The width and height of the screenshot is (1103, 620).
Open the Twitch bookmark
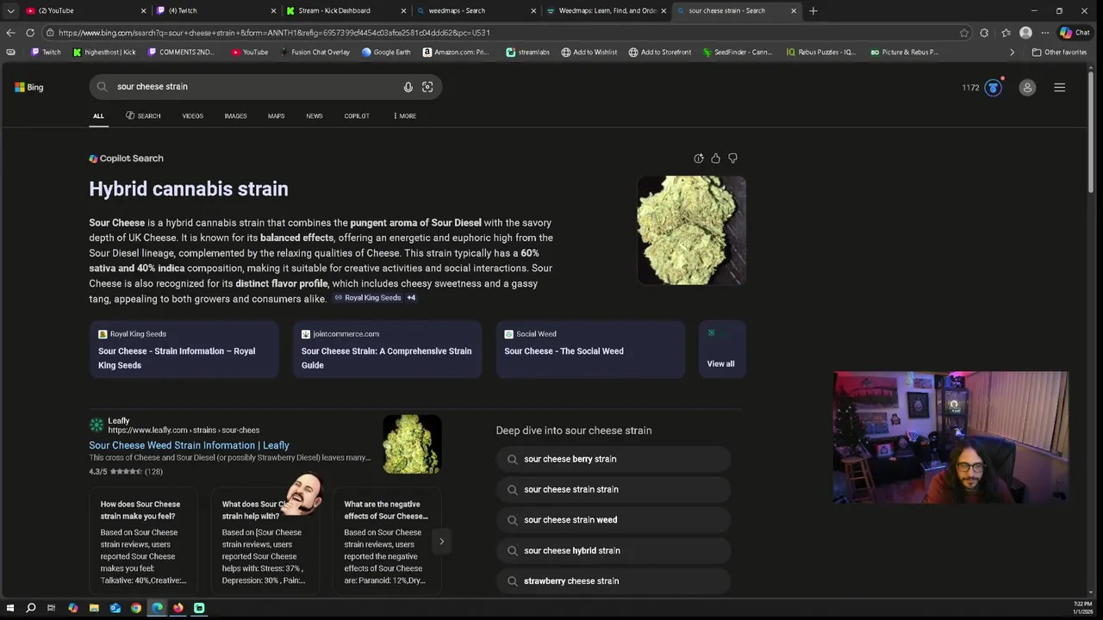coord(46,52)
